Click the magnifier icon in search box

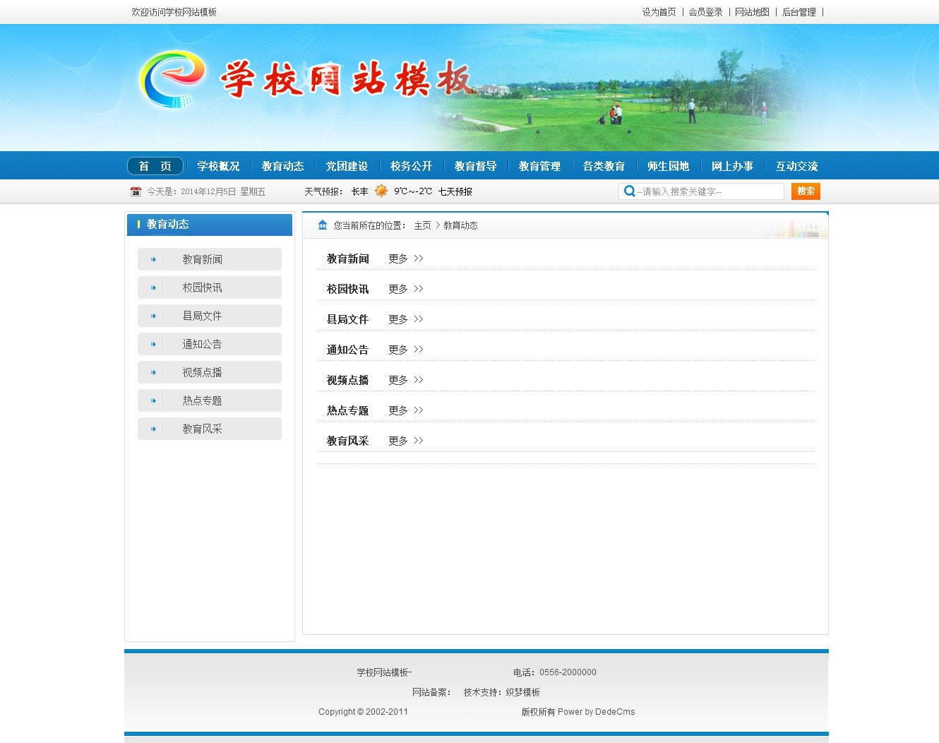[629, 191]
